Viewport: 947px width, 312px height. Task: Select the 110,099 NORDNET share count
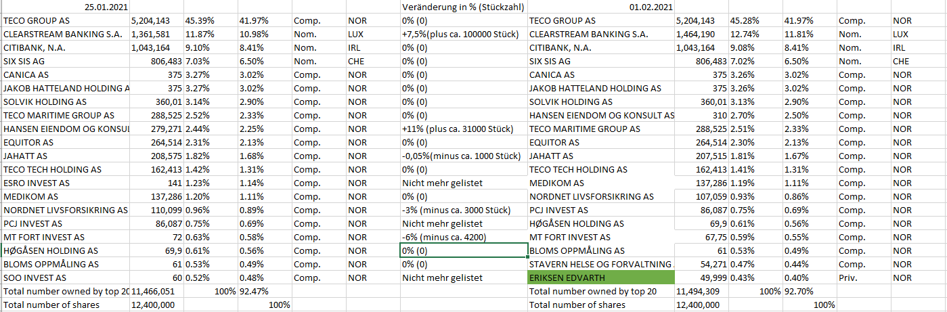tap(156, 210)
